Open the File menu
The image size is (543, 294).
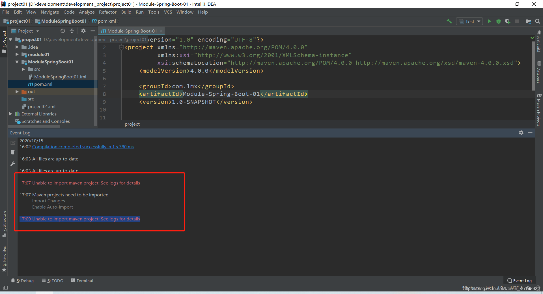pos(6,12)
